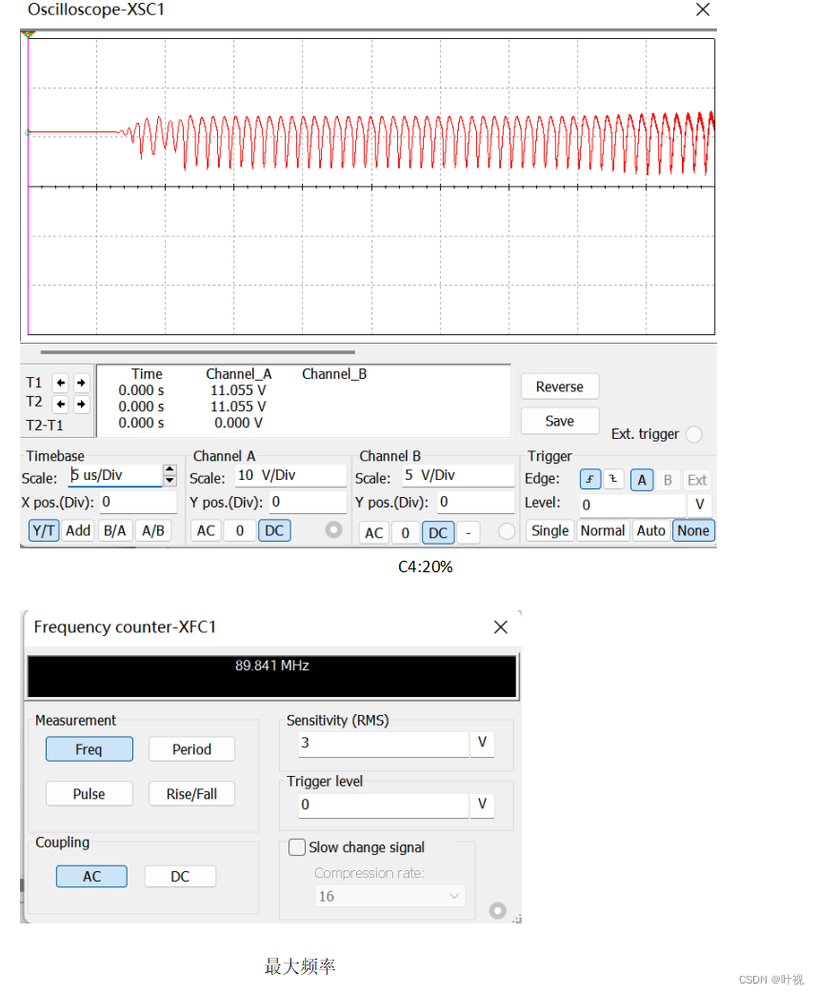The image size is (818, 994).
Task: Set Channel B coupling to DC
Action: pos(438,533)
